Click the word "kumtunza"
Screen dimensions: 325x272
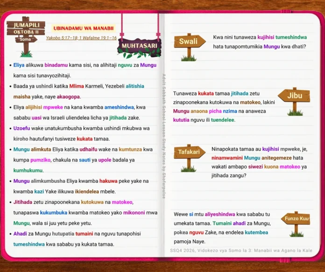point(130,149)
